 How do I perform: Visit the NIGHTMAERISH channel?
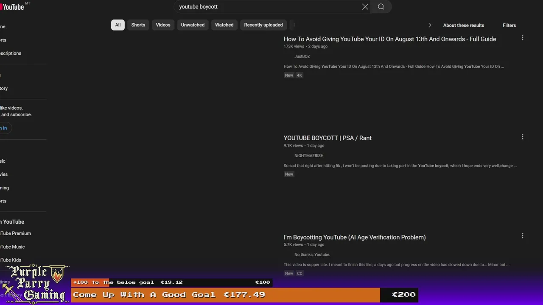pos(309,155)
